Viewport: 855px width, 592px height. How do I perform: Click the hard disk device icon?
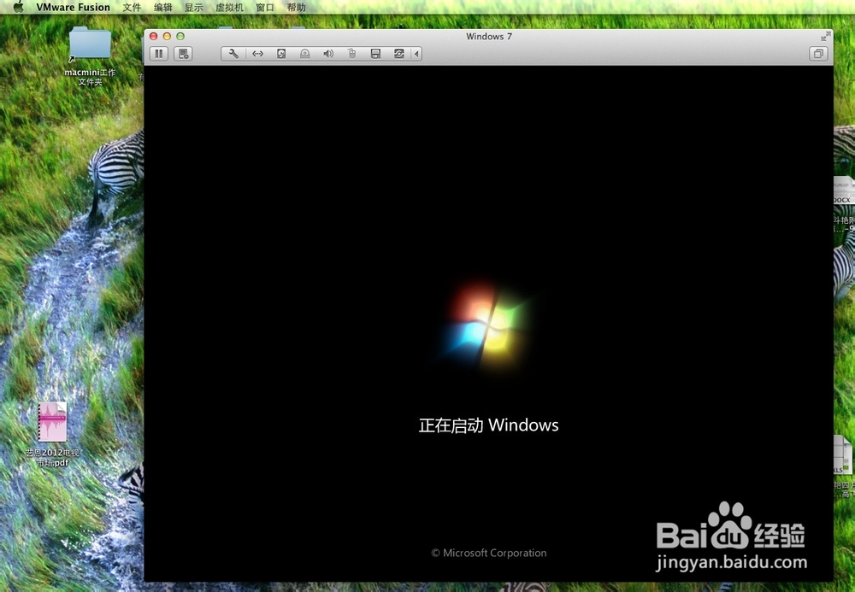click(281, 53)
